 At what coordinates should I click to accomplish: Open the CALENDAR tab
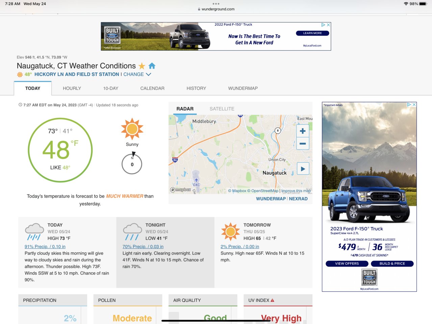(152, 88)
